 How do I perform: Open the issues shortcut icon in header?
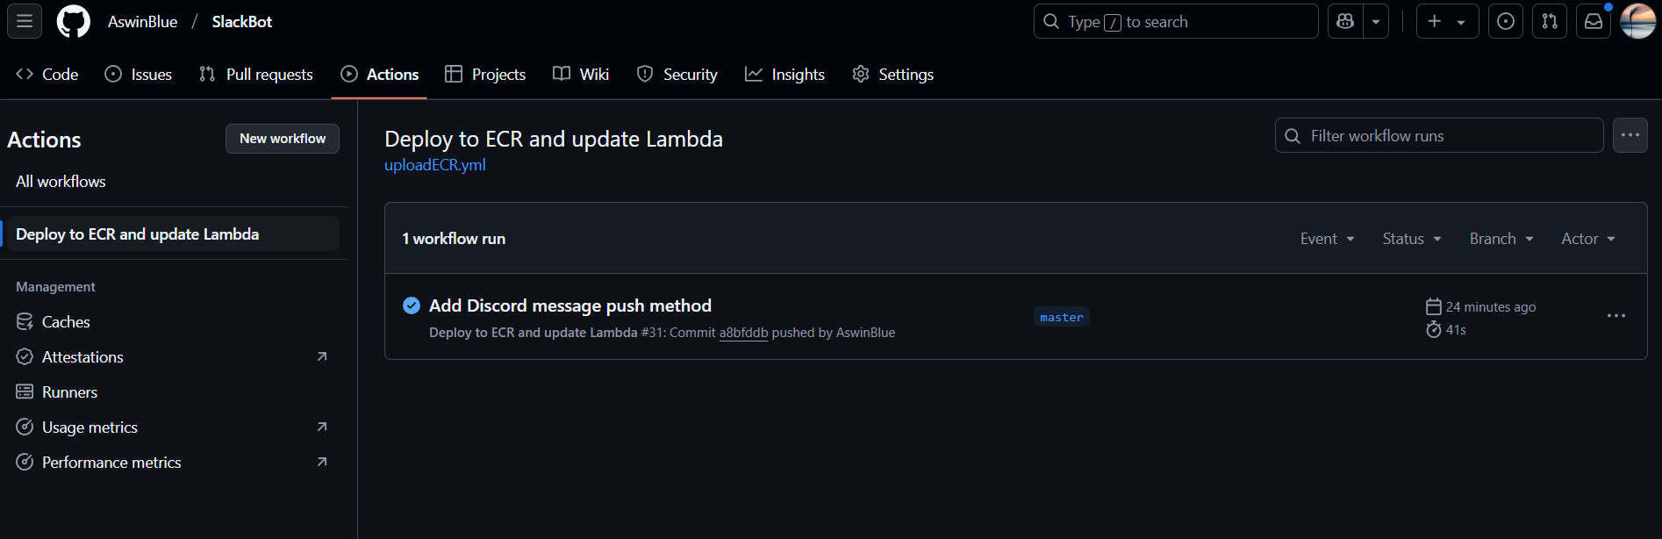[1506, 21]
